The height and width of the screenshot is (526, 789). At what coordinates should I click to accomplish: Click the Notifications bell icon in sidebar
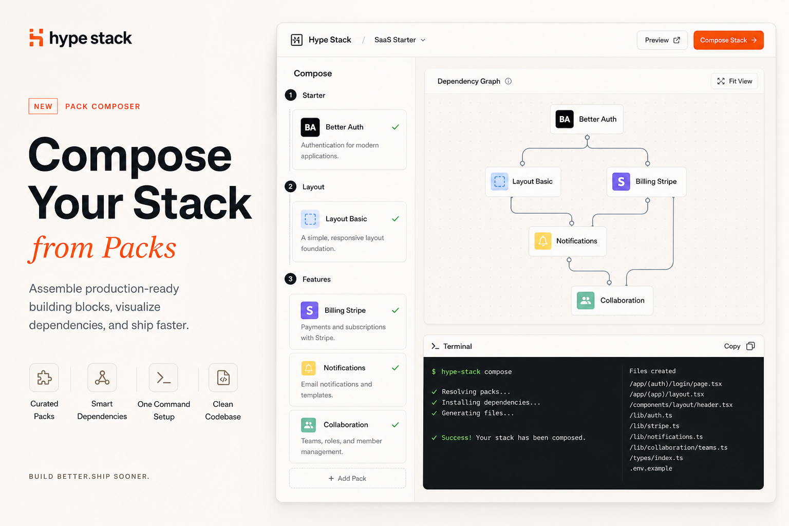pos(309,368)
